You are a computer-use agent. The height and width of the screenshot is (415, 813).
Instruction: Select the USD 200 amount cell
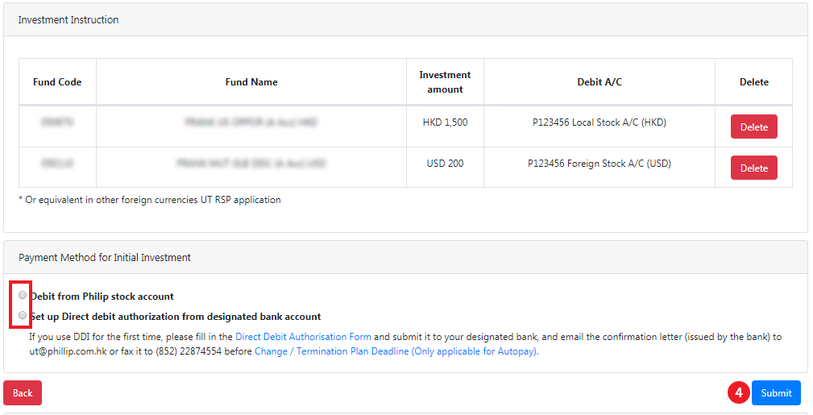tap(445, 164)
